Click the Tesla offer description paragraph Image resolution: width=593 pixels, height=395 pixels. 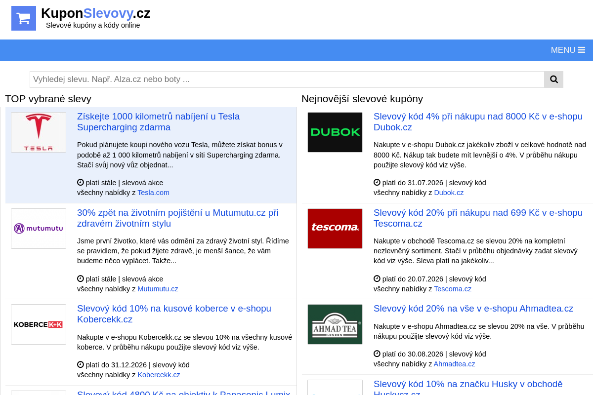tap(180, 155)
